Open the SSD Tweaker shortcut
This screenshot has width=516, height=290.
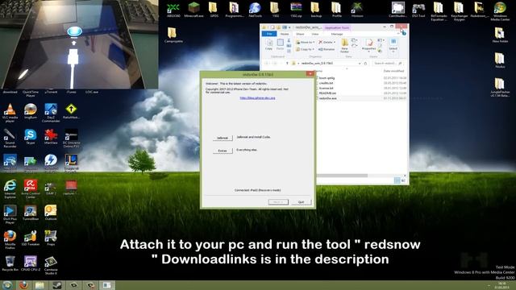point(31,238)
